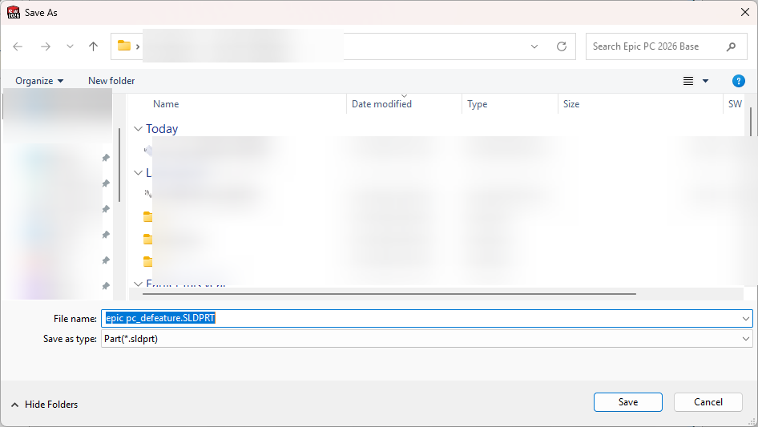This screenshot has height=427, width=758.
Task: Open the File name dropdown arrow
Action: [x=745, y=318]
